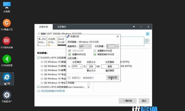Click the blue disk number 0 badge
This screenshot has width=185, height=111.
(x=147, y=34)
